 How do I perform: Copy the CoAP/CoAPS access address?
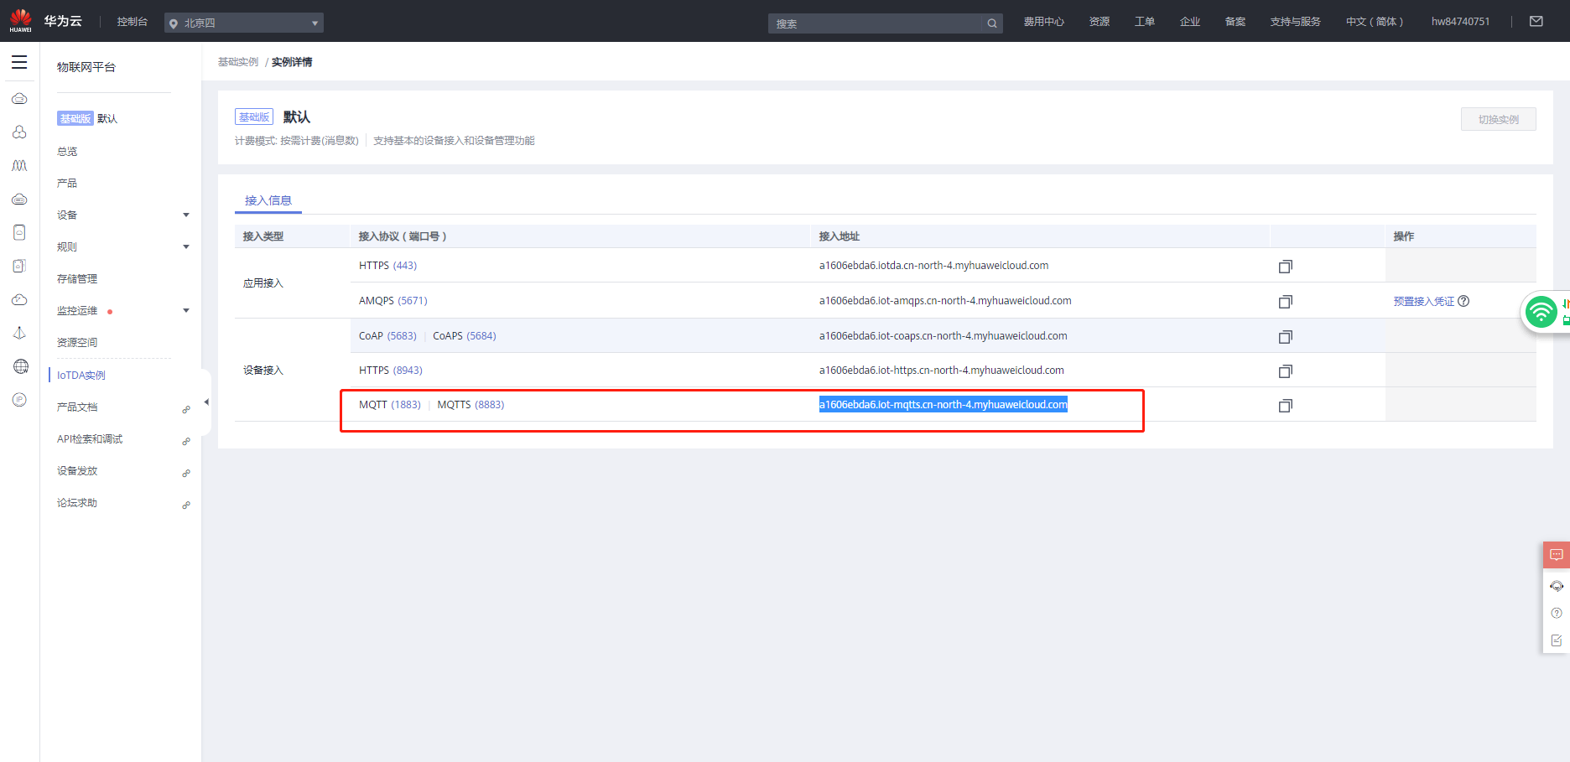pos(1285,337)
